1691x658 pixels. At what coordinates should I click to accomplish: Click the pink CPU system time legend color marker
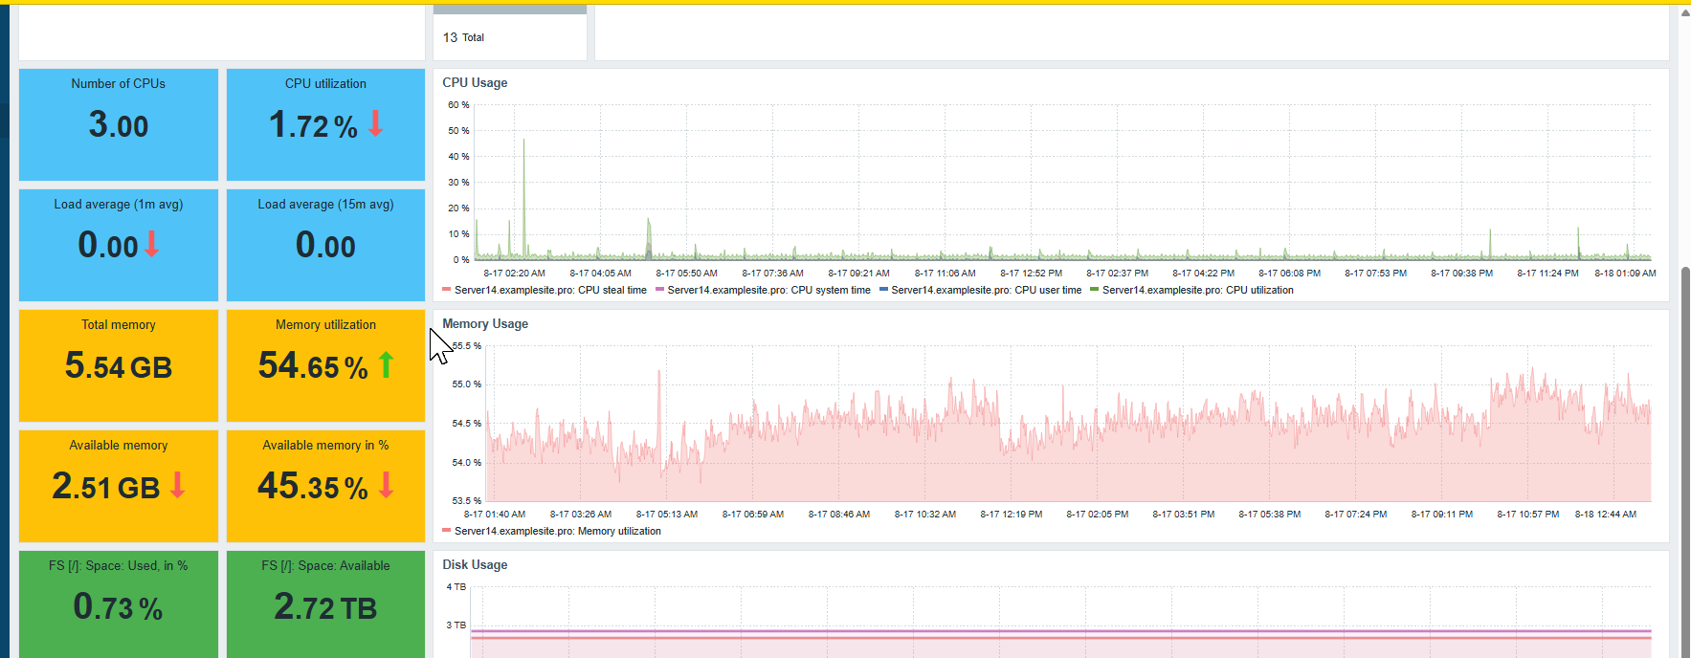tap(659, 289)
